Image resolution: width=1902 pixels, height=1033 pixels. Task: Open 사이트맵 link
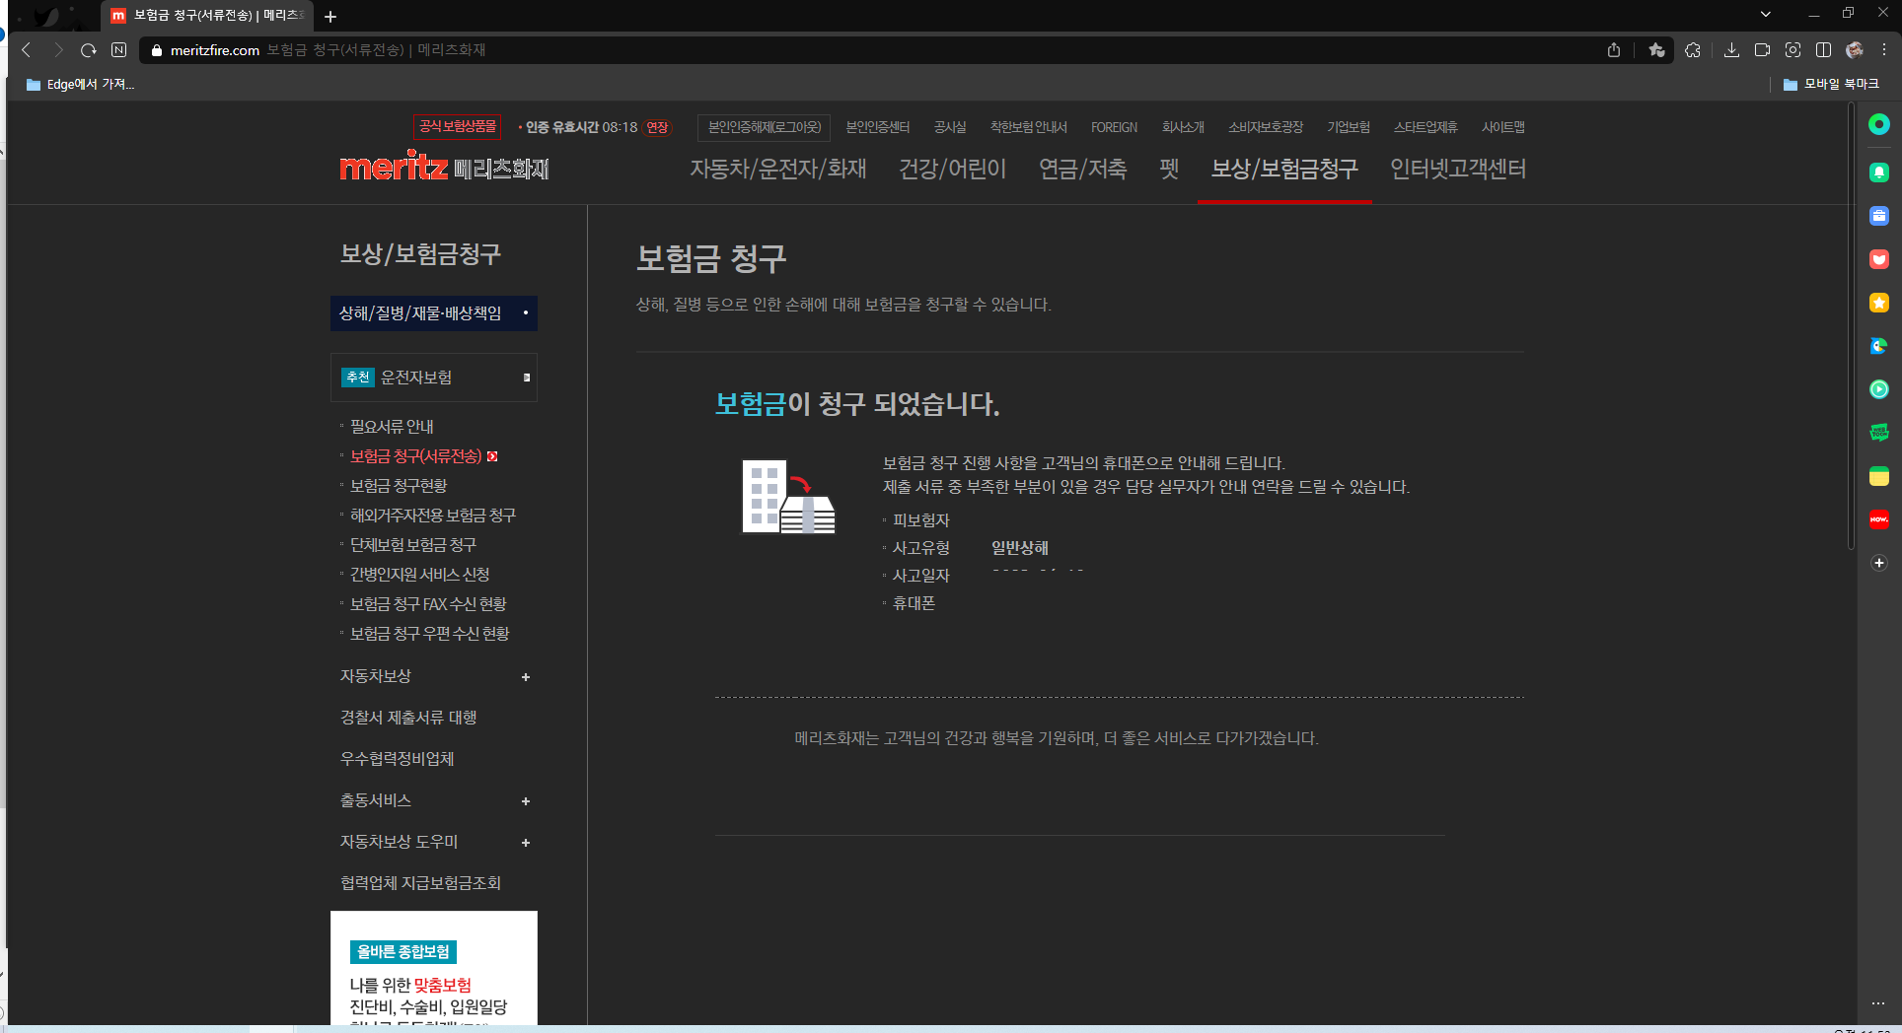click(1503, 127)
